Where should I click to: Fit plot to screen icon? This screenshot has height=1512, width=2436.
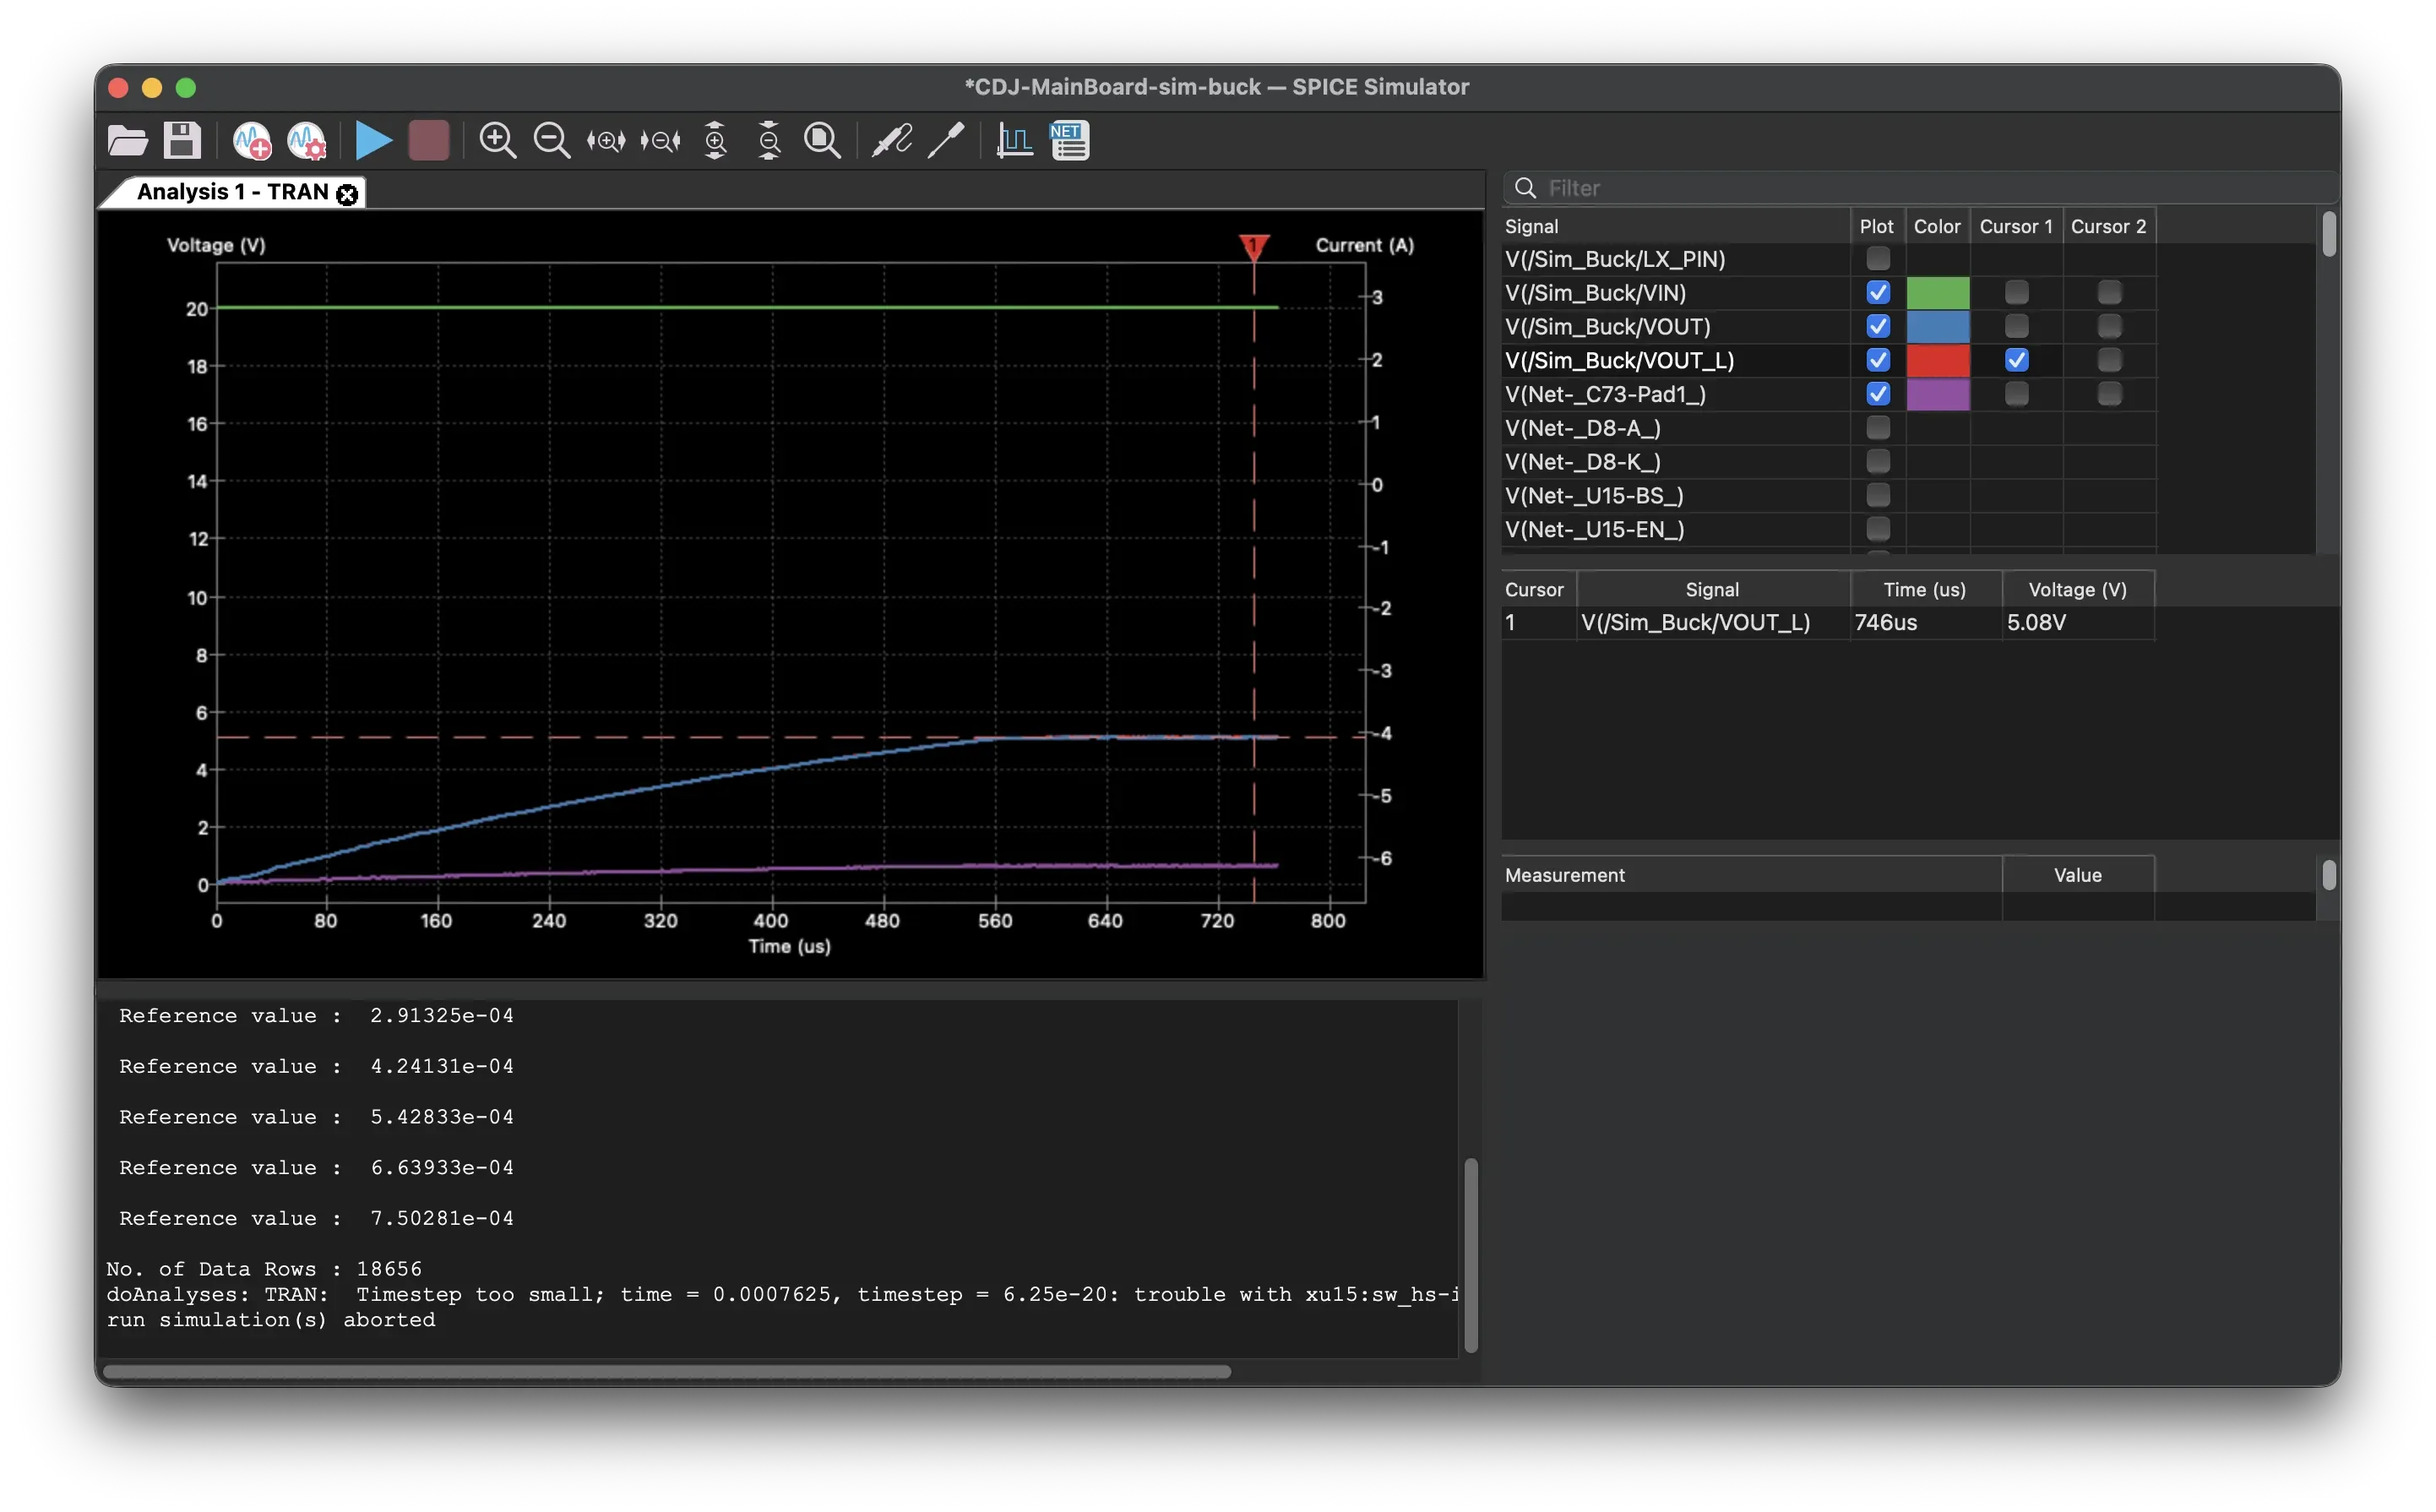coord(823,141)
